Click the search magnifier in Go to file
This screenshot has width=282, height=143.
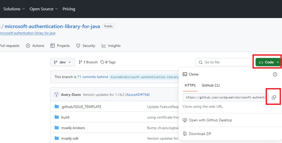click(x=201, y=62)
